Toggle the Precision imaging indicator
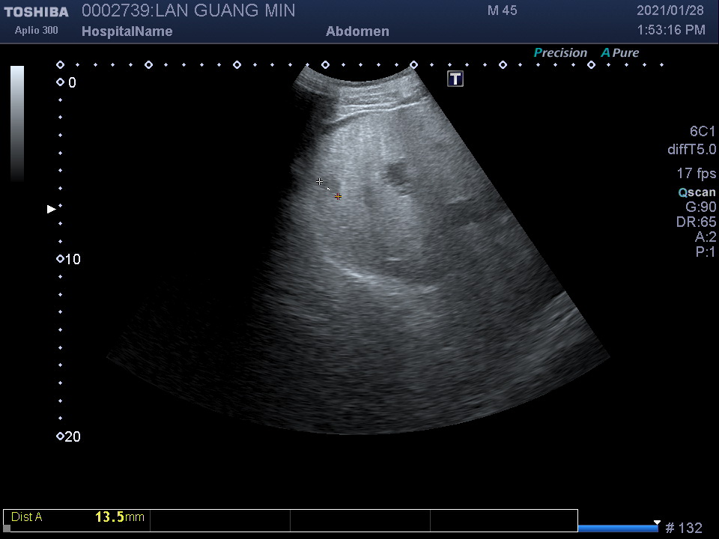Screen dimensions: 719x539 pyautogui.click(x=560, y=53)
